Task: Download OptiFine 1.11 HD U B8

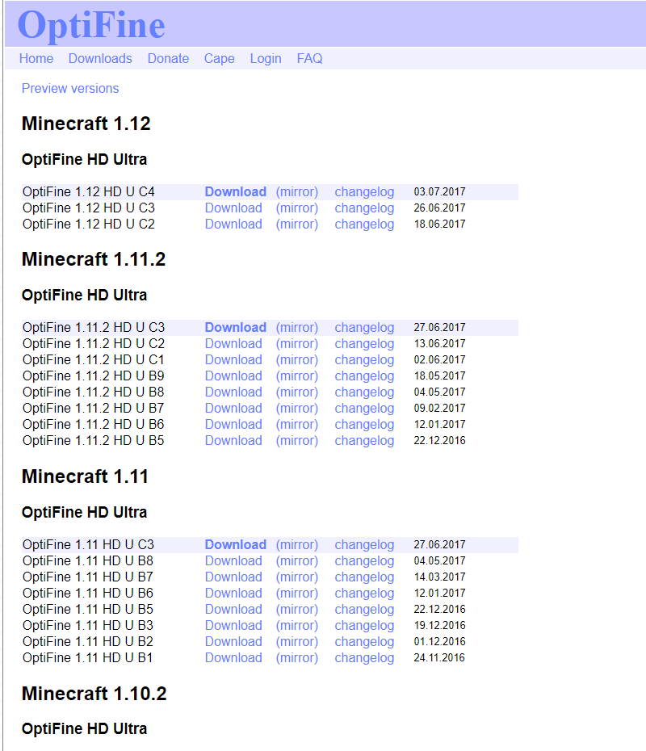Action: pyautogui.click(x=233, y=561)
